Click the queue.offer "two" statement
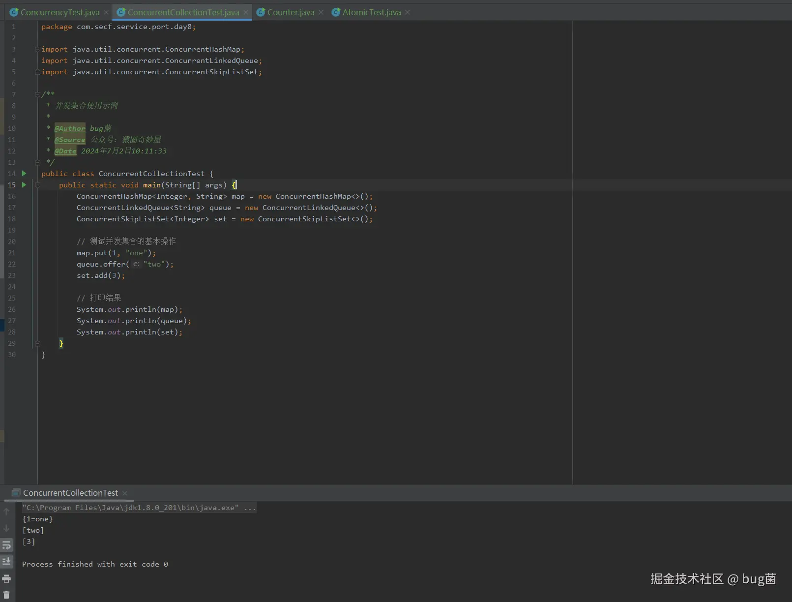Viewport: 792px width, 602px height. tap(125, 264)
